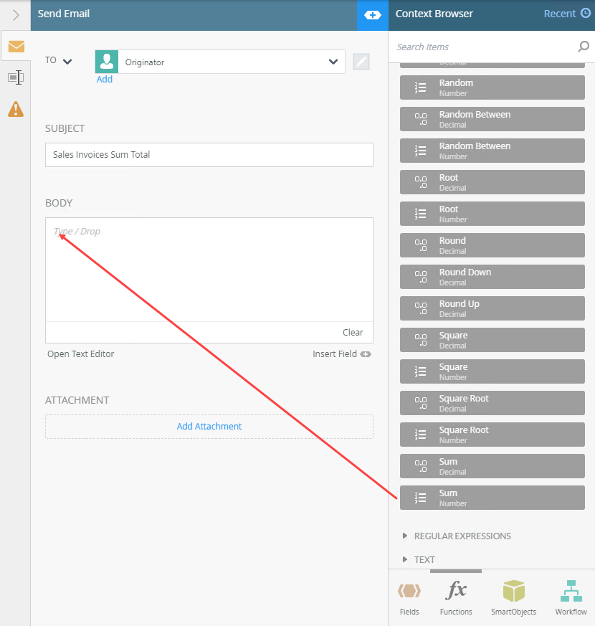
Task: Click inside the Body text area
Action: pos(209,270)
